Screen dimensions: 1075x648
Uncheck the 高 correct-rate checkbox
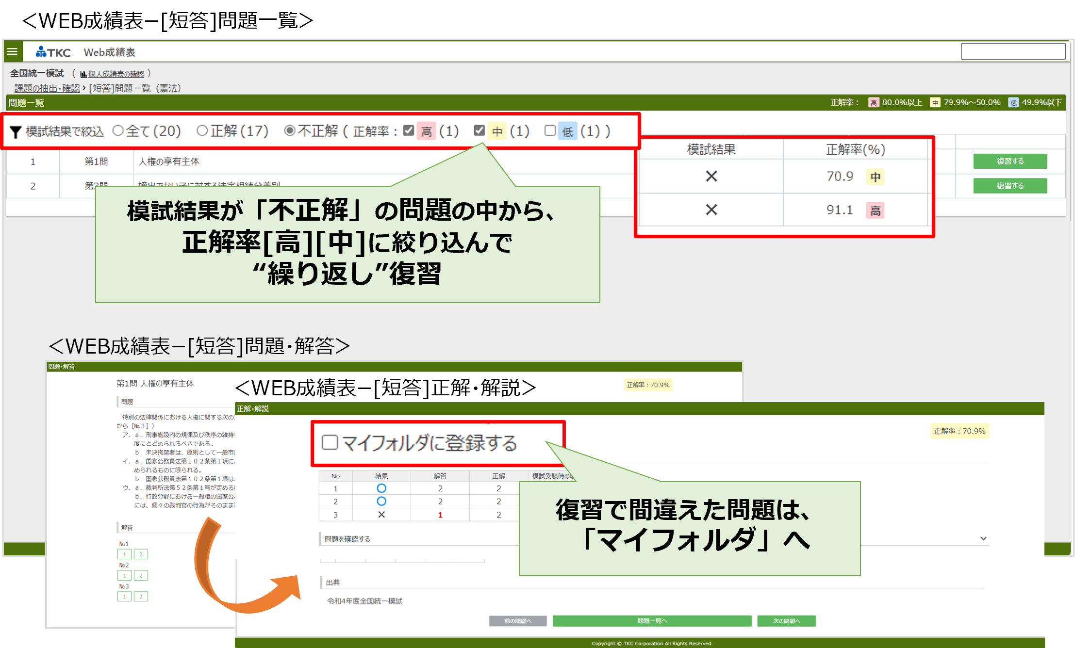click(409, 130)
